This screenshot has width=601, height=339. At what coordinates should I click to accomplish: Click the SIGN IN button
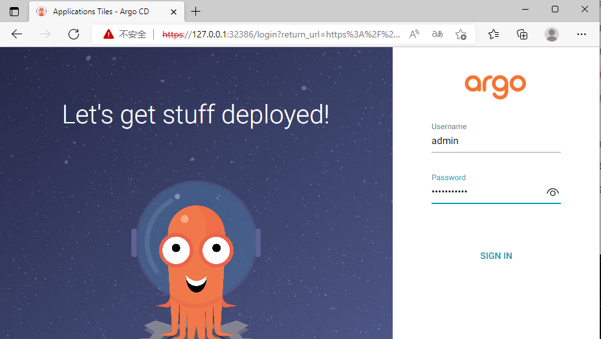click(496, 256)
